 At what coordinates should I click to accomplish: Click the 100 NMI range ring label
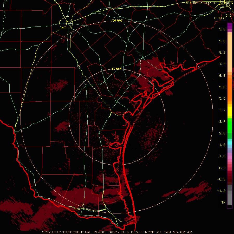point(117,21)
